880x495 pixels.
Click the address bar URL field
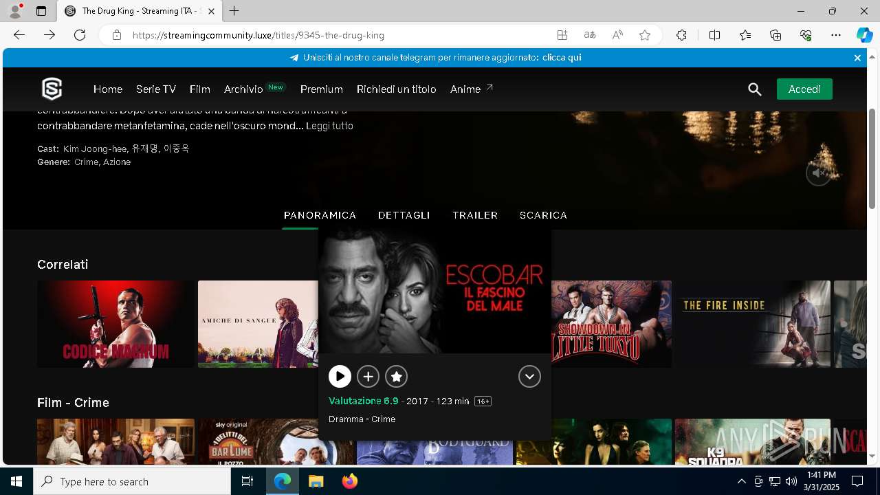(x=337, y=35)
